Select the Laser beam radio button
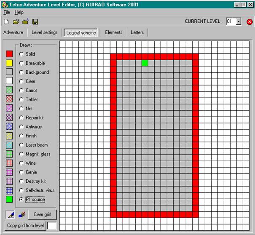 [21, 145]
